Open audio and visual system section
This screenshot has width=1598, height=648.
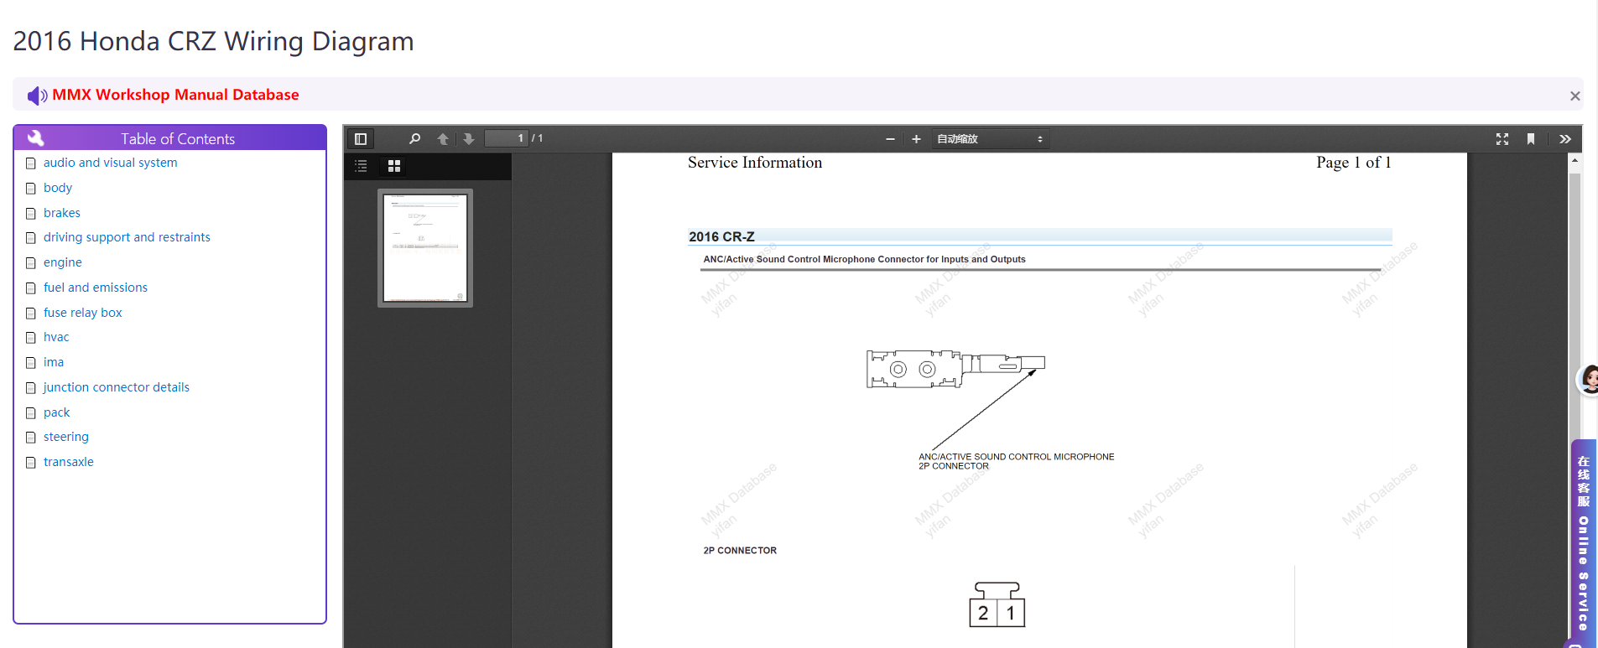pyautogui.click(x=111, y=163)
